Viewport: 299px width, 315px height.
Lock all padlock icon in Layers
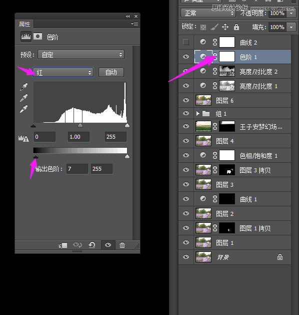(x=236, y=27)
